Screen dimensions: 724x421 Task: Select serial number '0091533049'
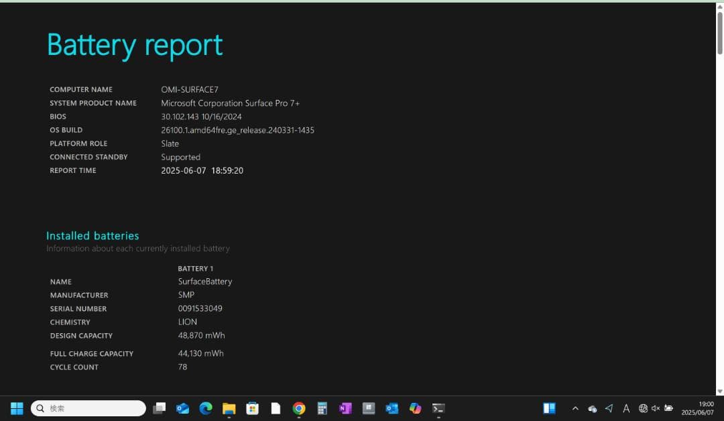(200, 308)
